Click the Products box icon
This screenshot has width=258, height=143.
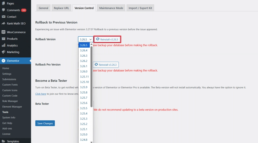(x=3, y=39)
